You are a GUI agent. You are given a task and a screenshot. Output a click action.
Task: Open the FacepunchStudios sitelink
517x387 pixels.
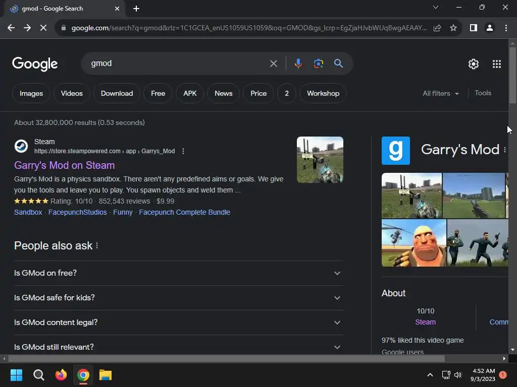77,212
